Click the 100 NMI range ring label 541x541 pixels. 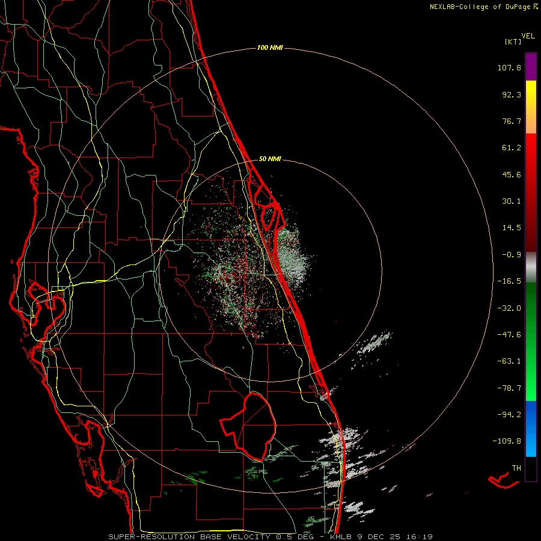[x=270, y=47]
